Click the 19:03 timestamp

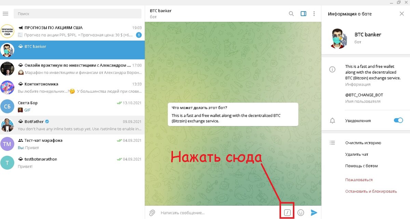(x=137, y=28)
